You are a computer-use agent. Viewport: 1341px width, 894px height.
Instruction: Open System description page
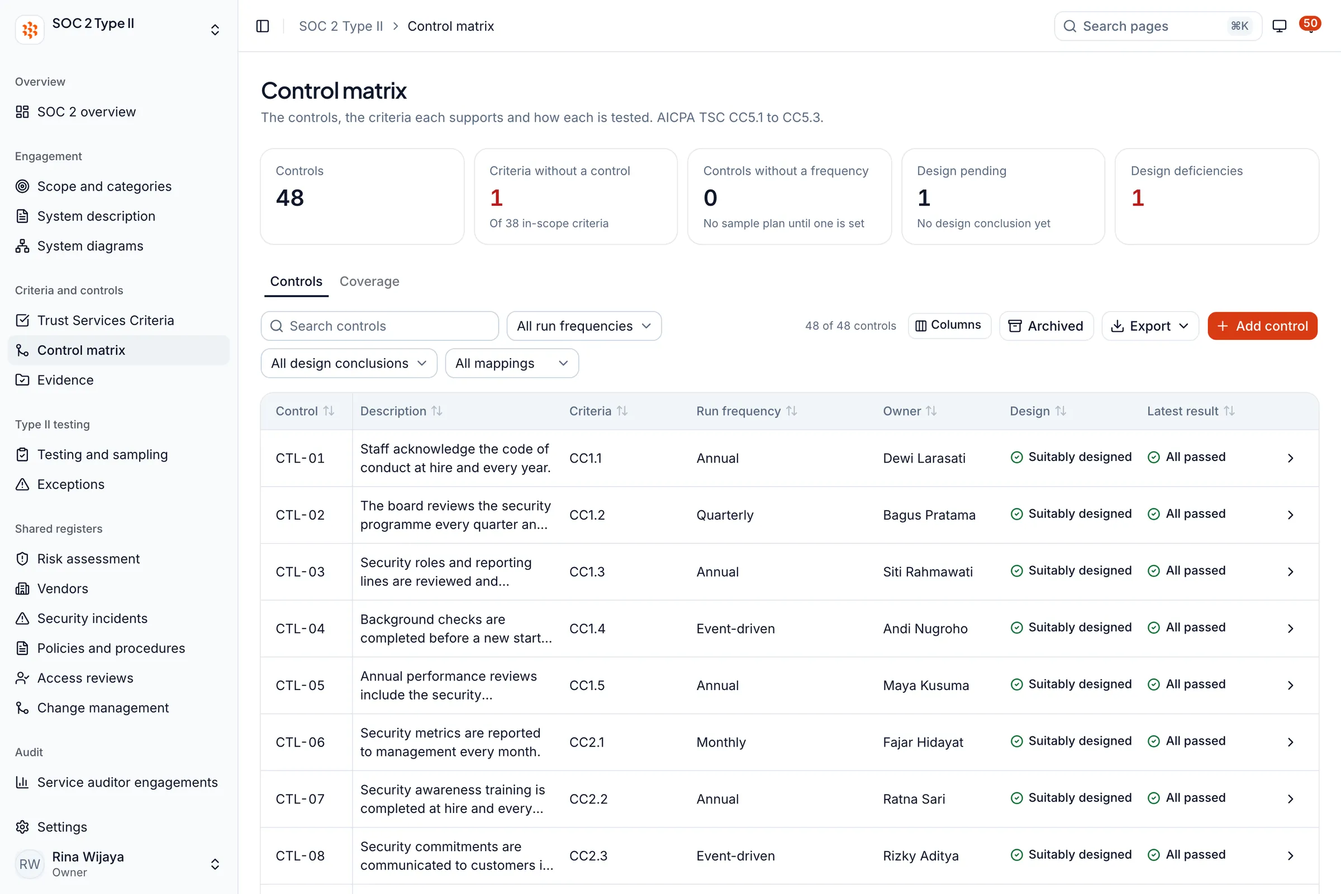(118, 216)
